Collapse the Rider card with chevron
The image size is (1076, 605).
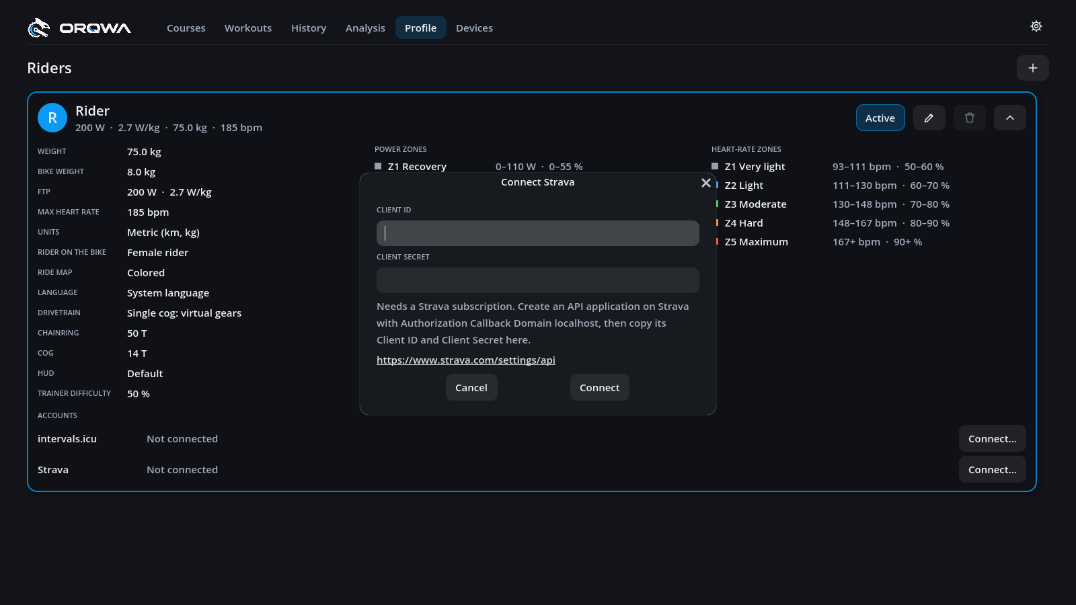click(x=1010, y=118)
